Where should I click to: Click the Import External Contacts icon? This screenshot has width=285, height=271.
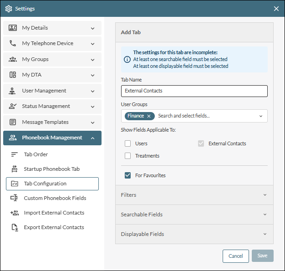(15, 213)
